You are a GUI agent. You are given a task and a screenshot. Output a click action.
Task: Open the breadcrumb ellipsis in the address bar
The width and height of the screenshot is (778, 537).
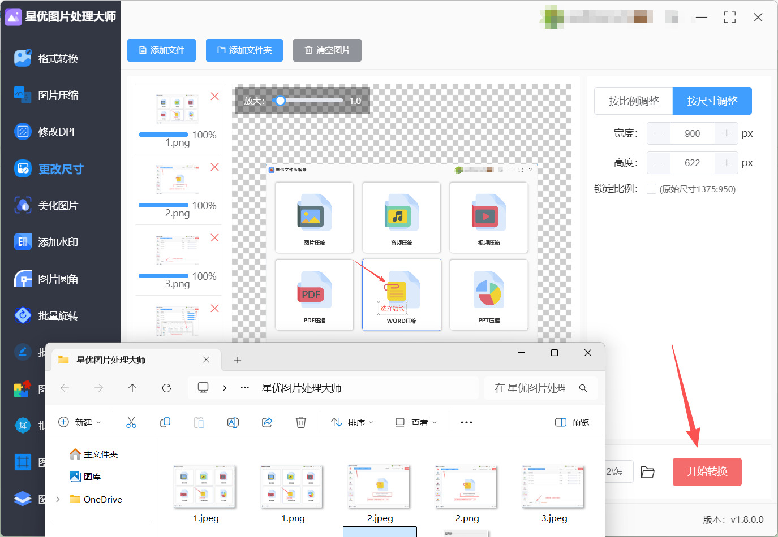point(244,388)
